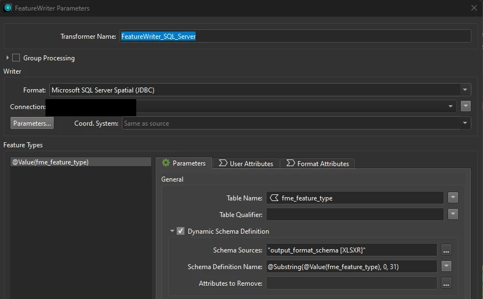Uncheck Dynamic Schema Definition checkbox
The image size is (483, 299).
pyautogui.click(x=181, y=231)
